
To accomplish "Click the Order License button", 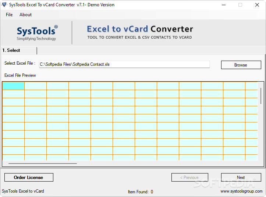I will [x=29, y=177].
